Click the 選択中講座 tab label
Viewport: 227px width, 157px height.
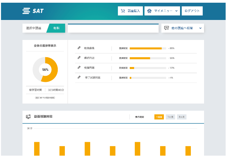[34, 28]
